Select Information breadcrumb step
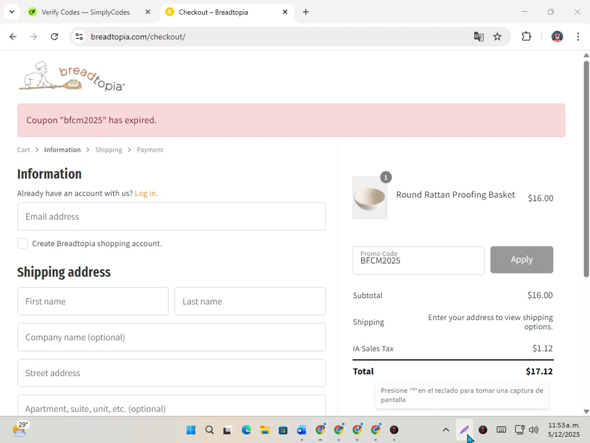590x443 pixels. 62,150
